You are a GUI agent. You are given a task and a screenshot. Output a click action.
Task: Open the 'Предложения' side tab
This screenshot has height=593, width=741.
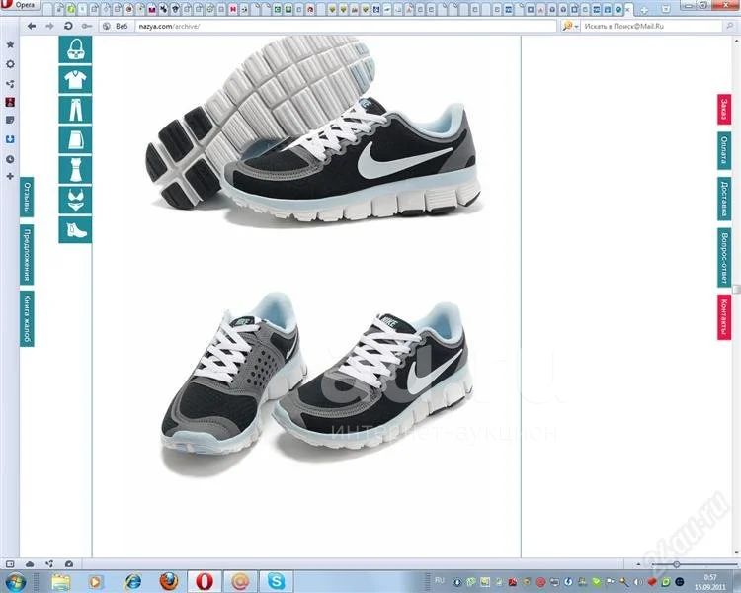(x=27, y=255)
